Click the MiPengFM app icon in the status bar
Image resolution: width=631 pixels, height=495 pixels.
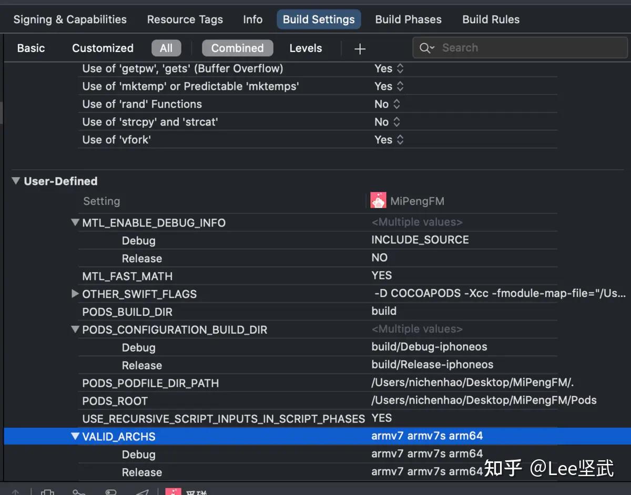[x=173, y=492]
